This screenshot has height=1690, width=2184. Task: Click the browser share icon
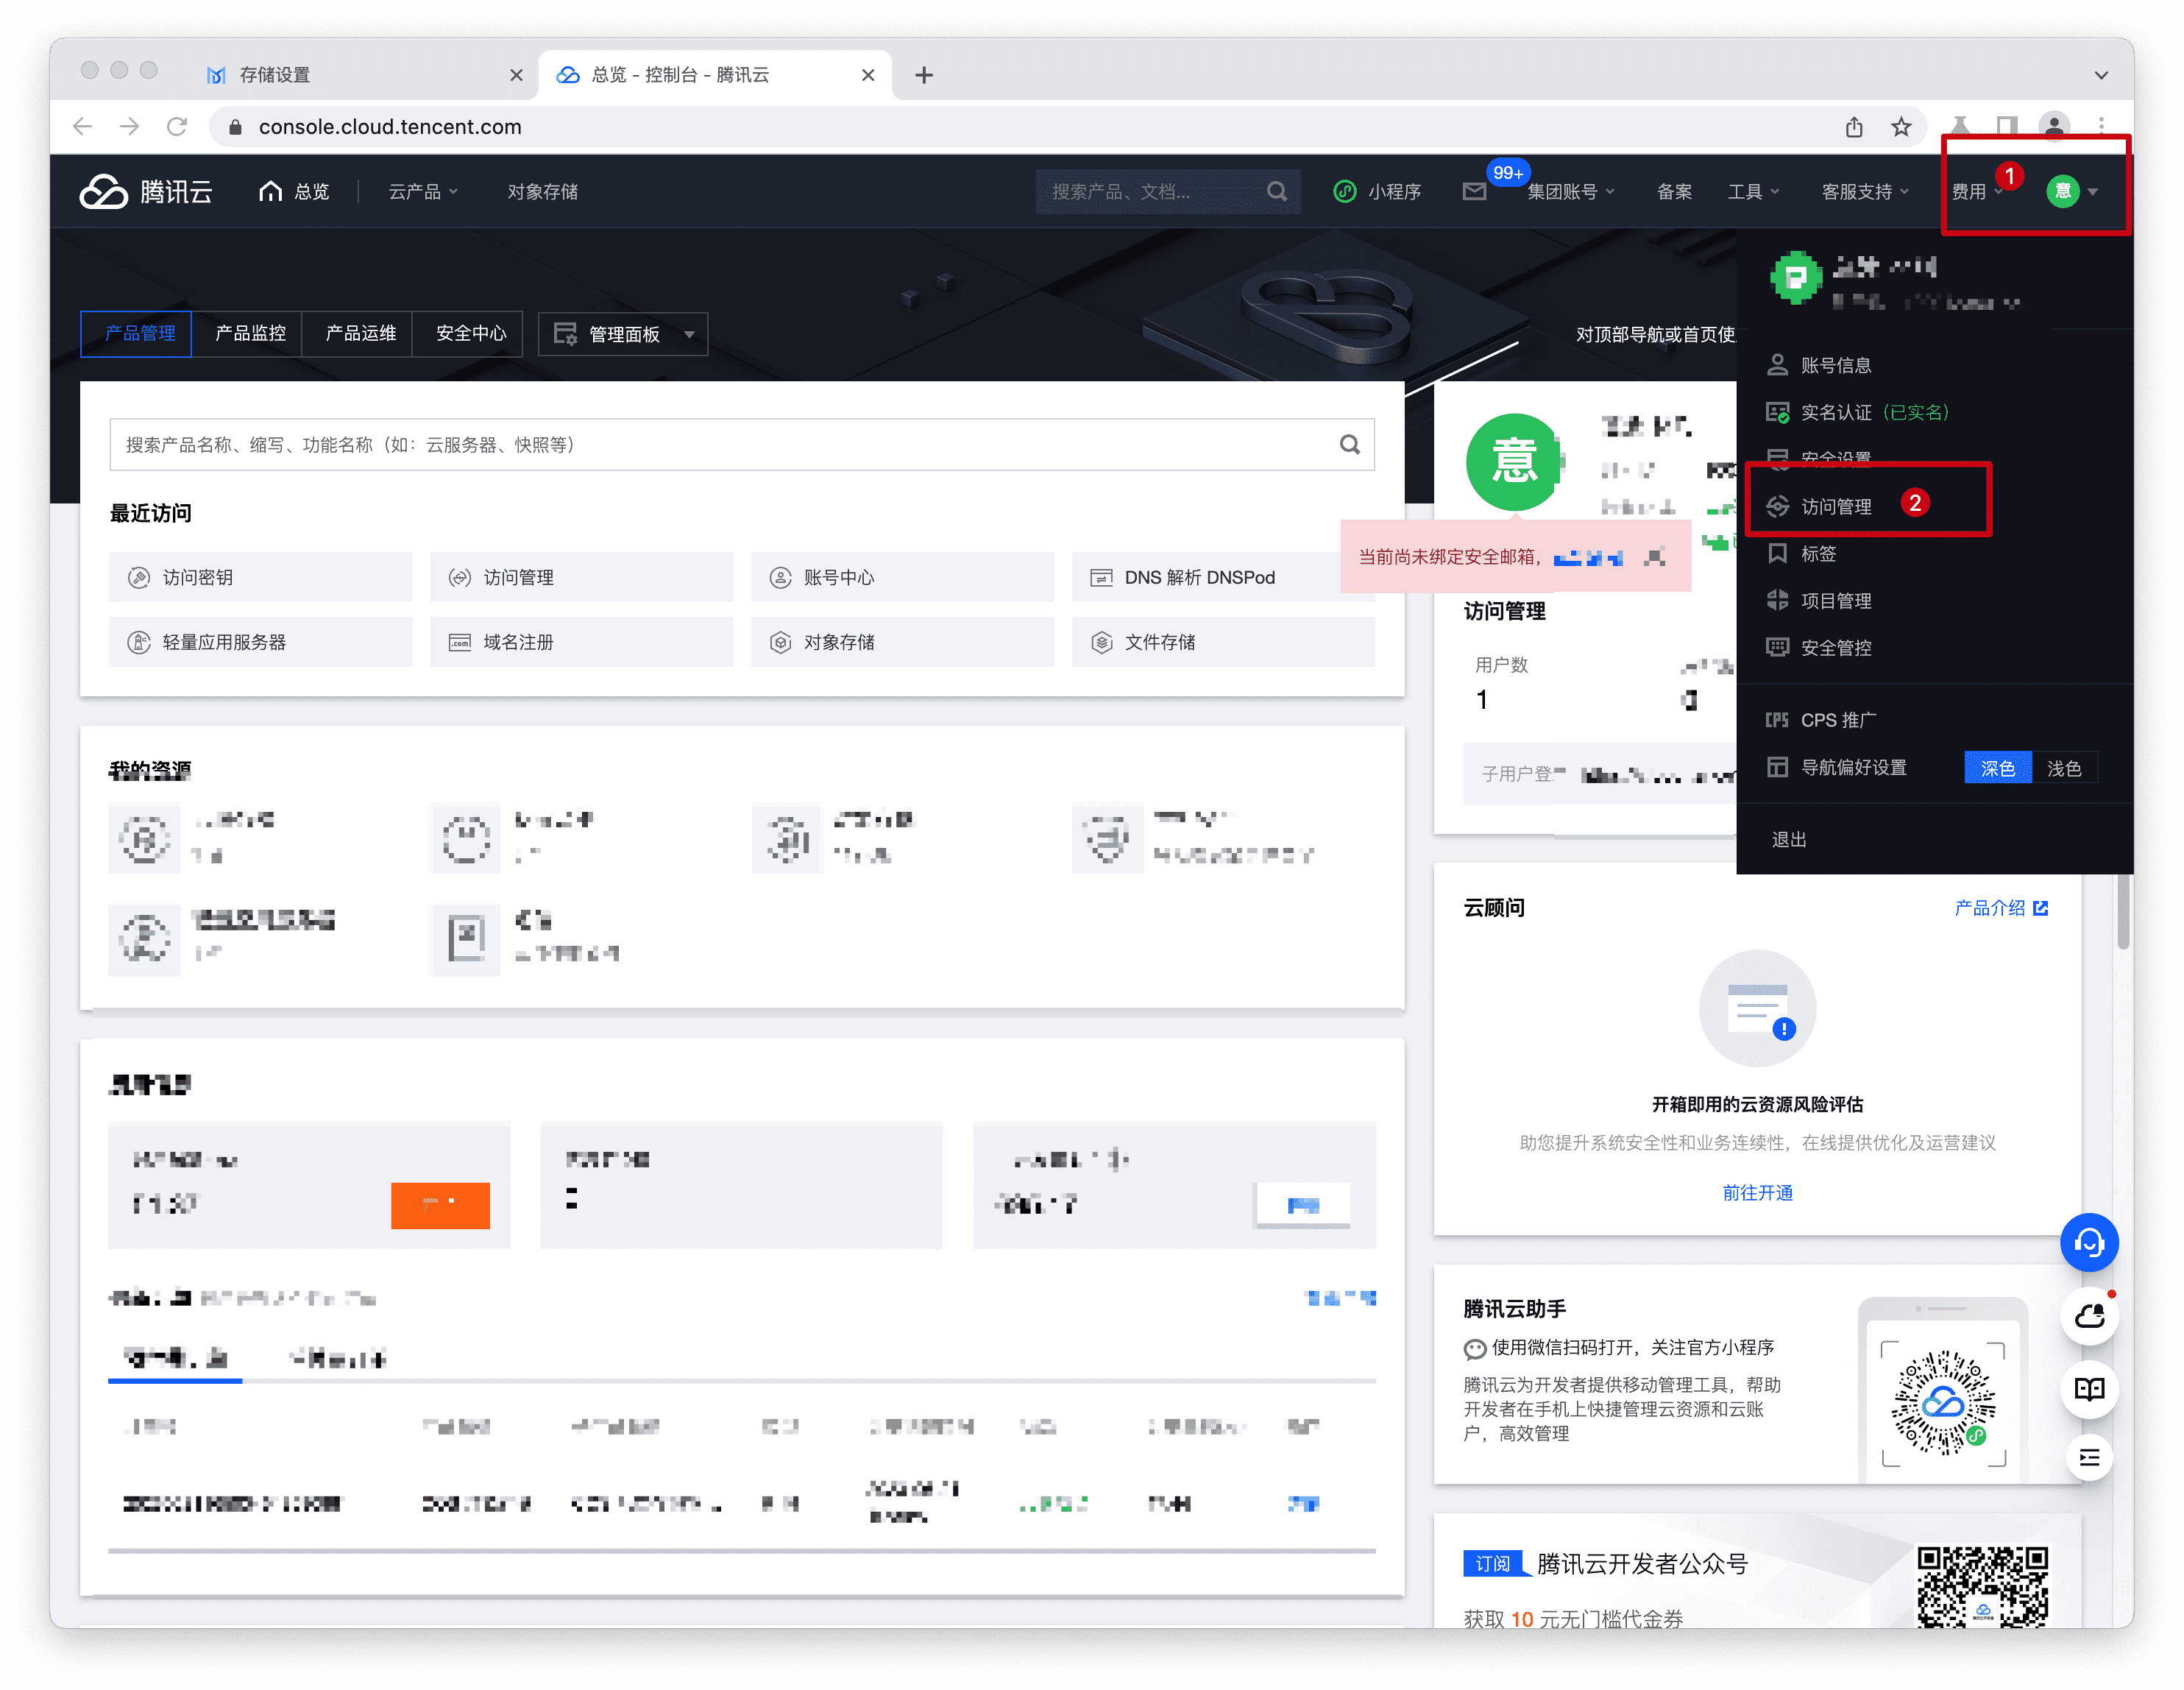coord(1854,127)
